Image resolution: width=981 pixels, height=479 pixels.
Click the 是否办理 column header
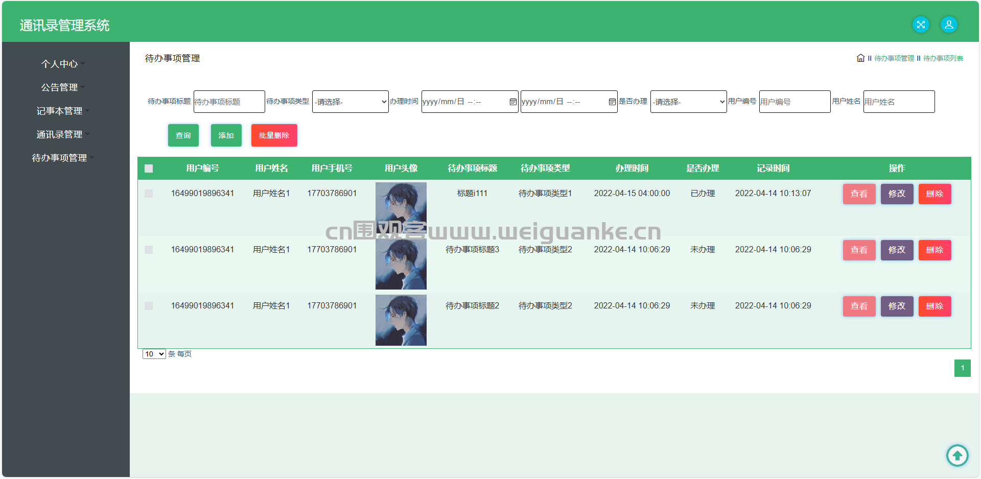[703, 169]
